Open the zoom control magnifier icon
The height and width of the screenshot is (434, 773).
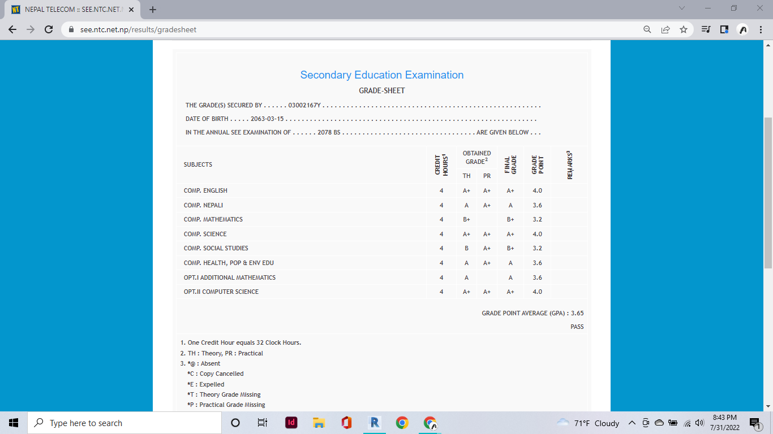coord(647,29)
